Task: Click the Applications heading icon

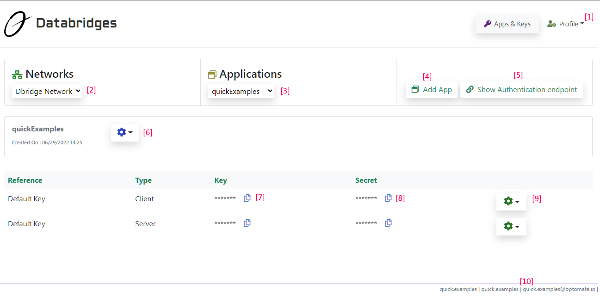Action: 212,74
